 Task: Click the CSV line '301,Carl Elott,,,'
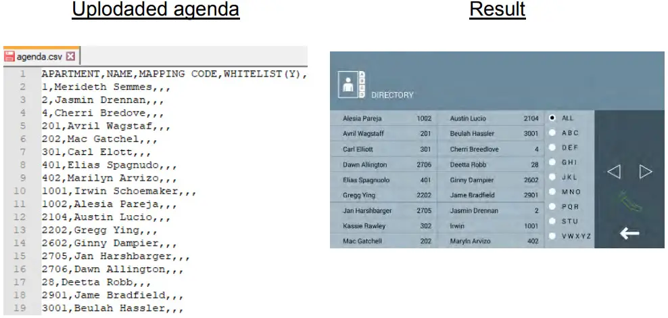click(x=96, y=152)
